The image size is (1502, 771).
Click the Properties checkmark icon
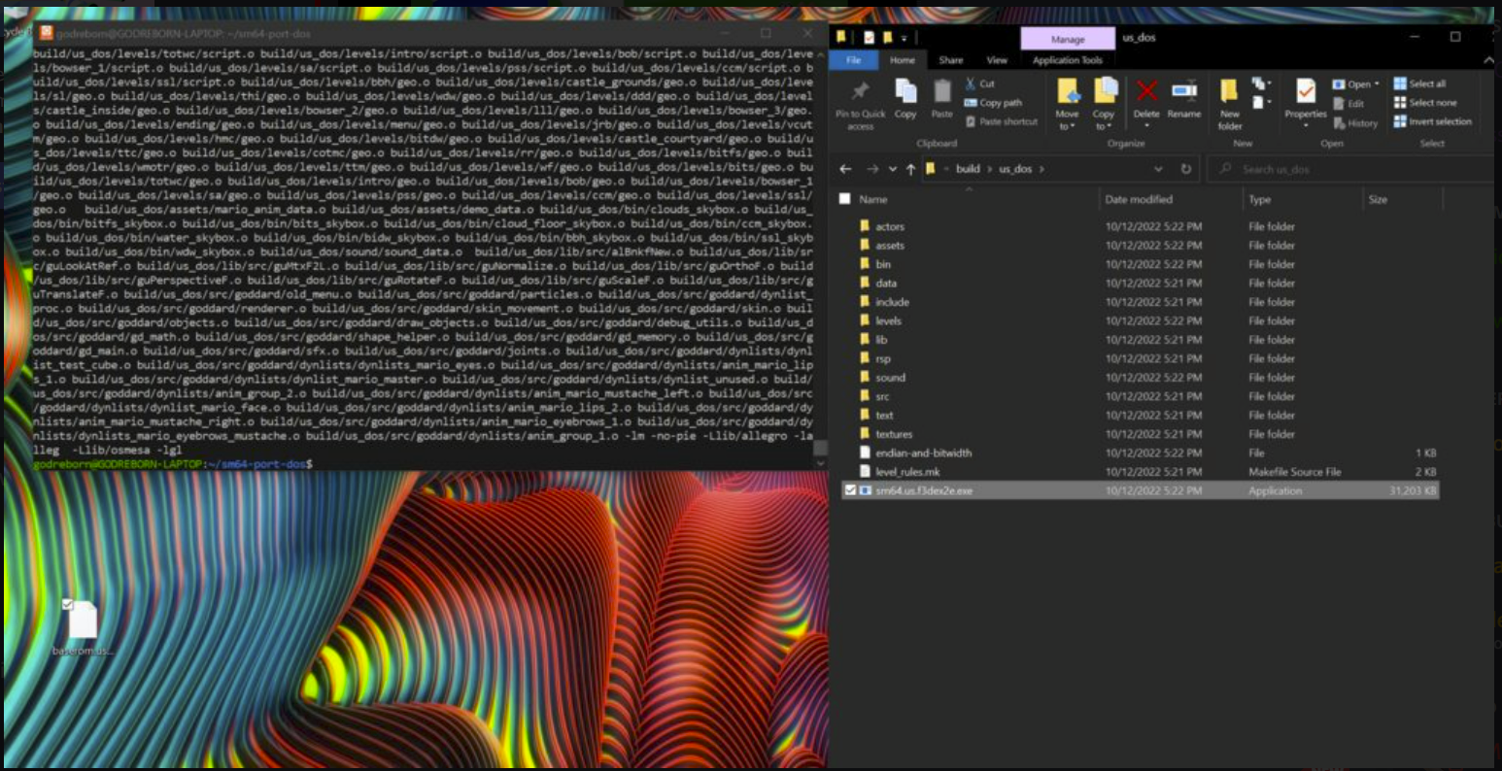click(1305, 92)
